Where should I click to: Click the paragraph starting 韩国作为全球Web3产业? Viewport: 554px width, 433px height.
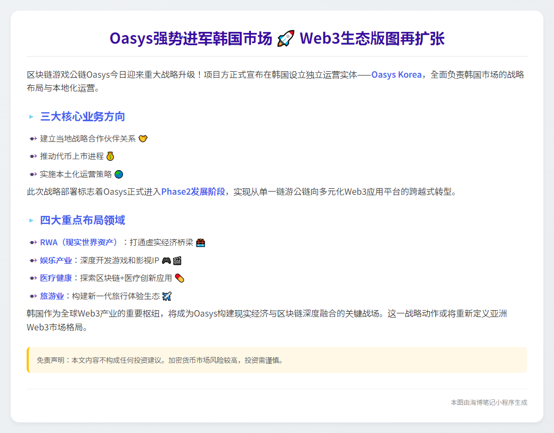[267, 320]
